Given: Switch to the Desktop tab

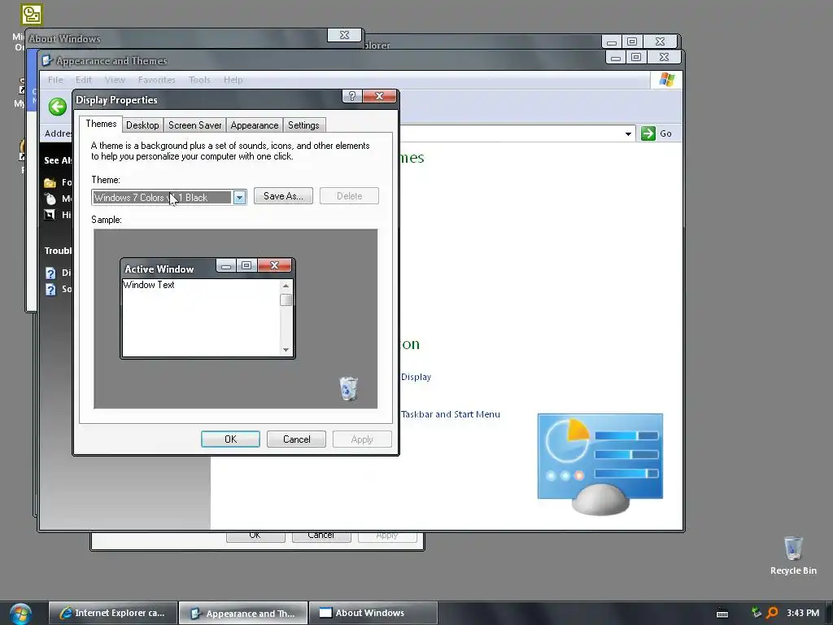Looking at the screenshot, I should 142,125.
